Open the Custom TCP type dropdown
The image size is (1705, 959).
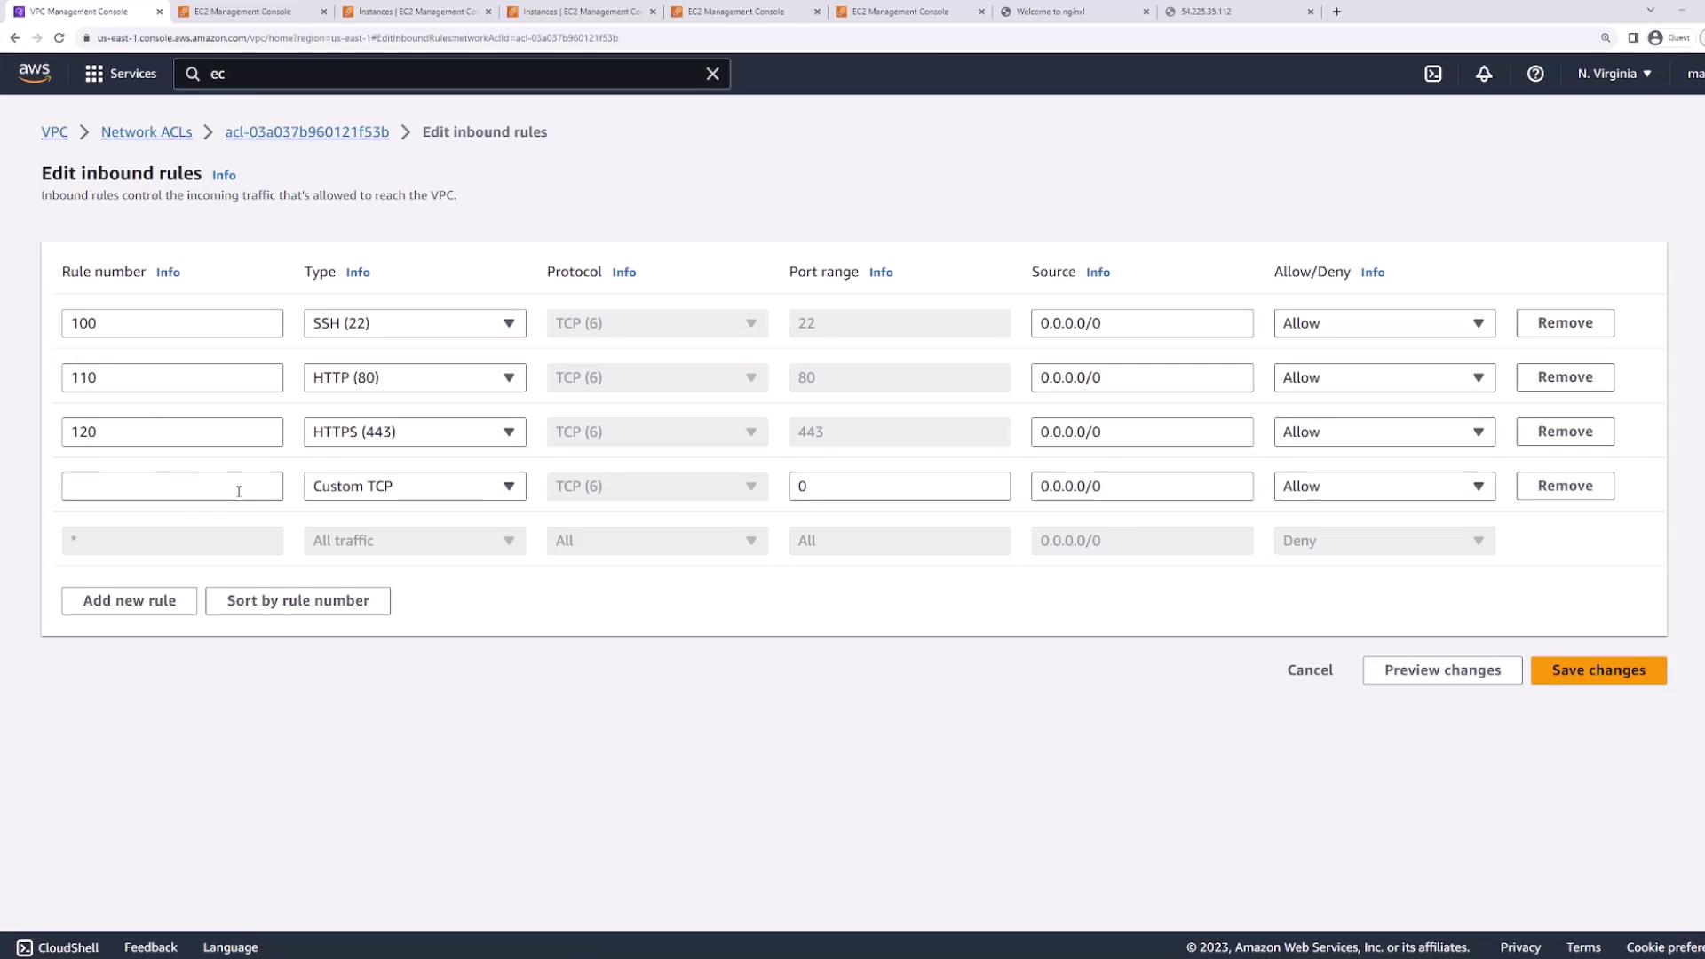(x=415, y=487)
